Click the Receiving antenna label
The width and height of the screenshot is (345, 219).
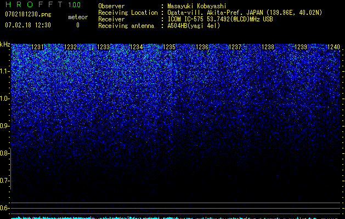pyautogui.click(x=126, y=26)
